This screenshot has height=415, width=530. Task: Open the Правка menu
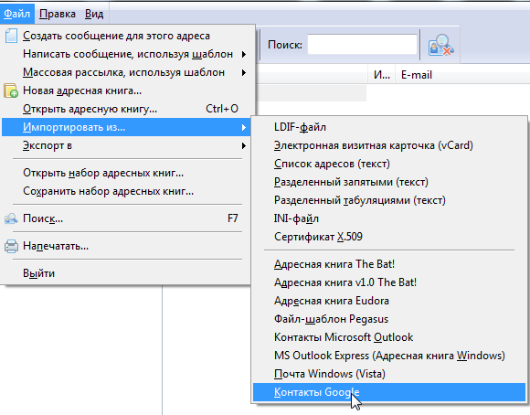(x=58, y=14)
